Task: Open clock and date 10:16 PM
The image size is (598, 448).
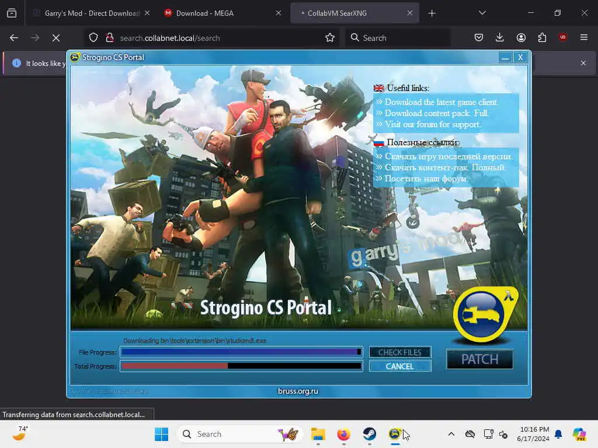Action: [533, 434]
